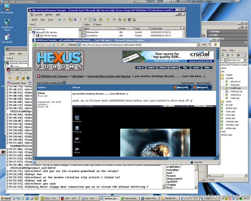The image size is (251, 201).
Task: Click the NEW TOPIC button
Action: point(182,87)
